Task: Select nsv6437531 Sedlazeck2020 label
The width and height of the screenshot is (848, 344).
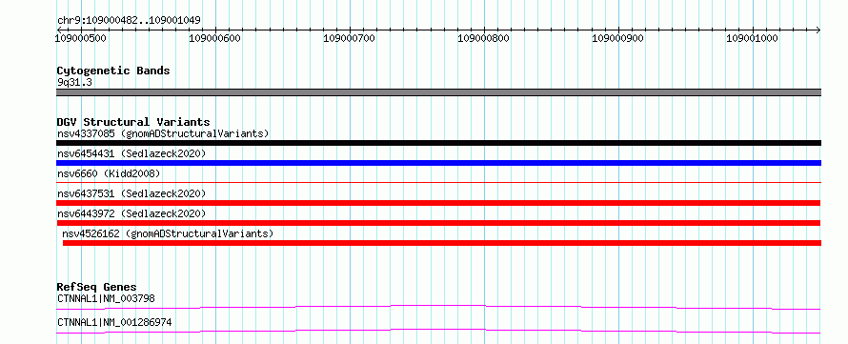Action: point(131,193)
